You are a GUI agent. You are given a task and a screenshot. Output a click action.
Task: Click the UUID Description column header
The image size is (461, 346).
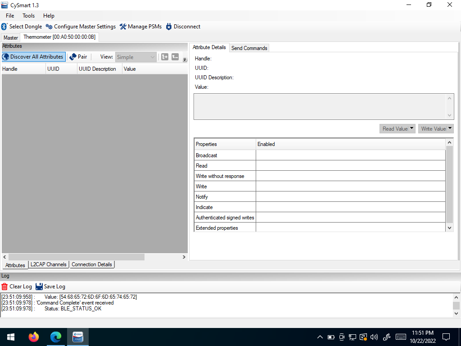tap(99, 69)
